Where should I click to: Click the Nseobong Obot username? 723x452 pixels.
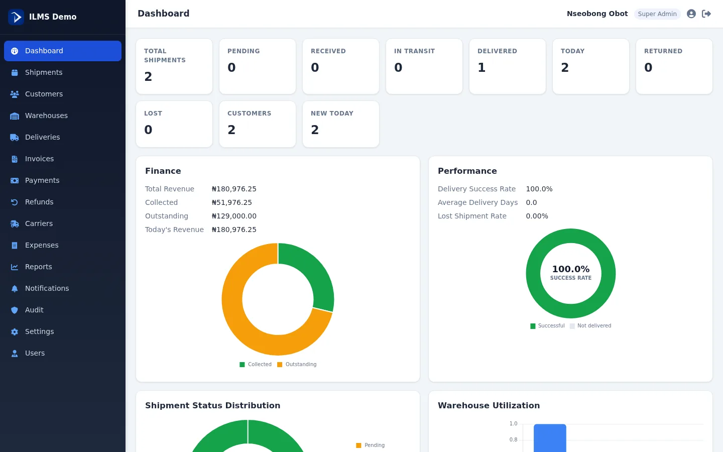(x=597, y=14)
